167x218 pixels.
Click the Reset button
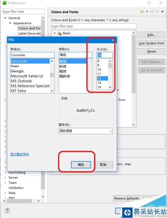click(x=151, y=51)
